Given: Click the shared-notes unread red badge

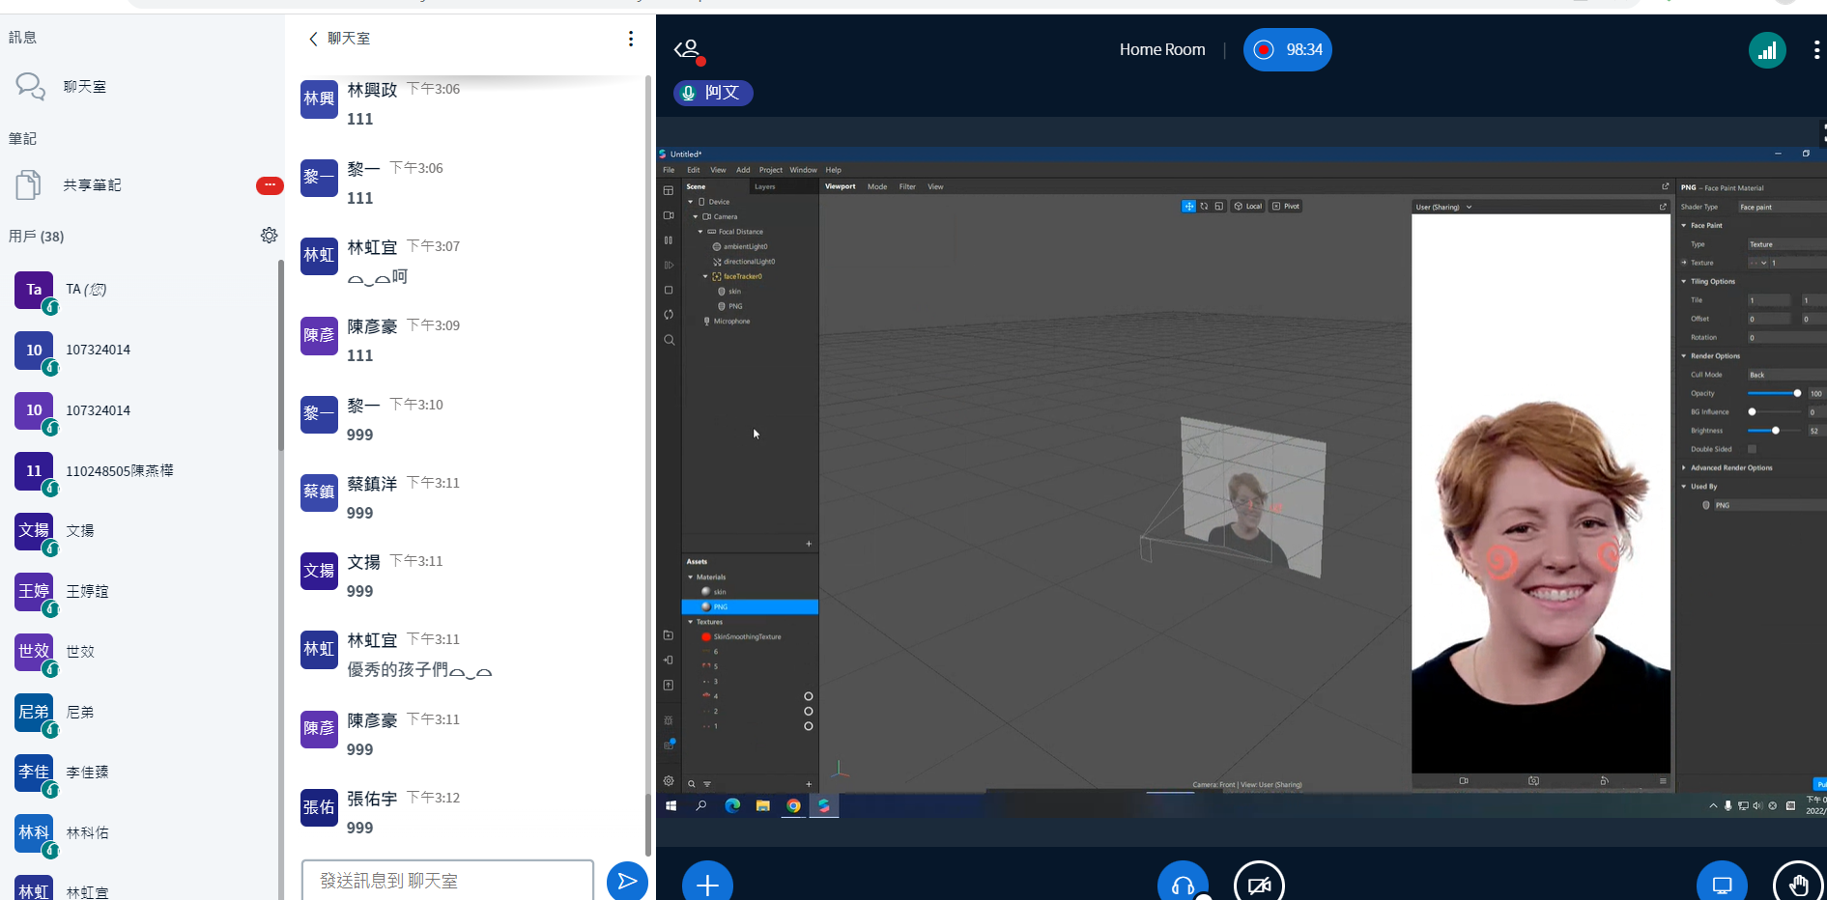Looking at the screenshot, I should coord(269,185).
